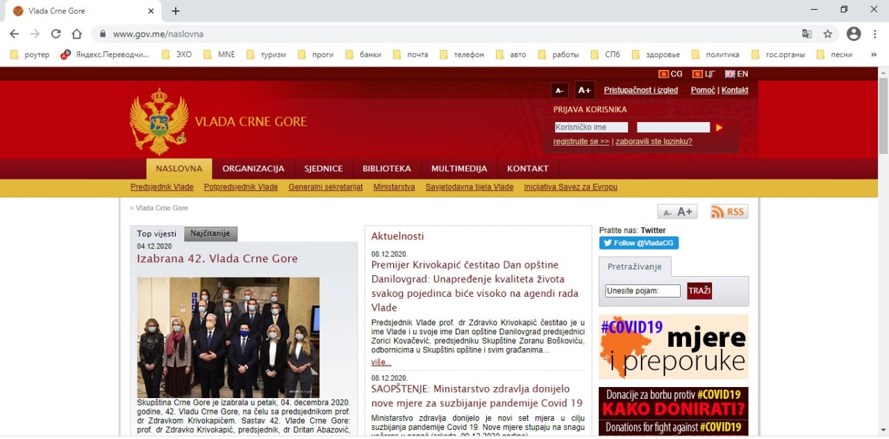889x439 pixels.
Task: Open the туризм bookmarks folder
Action: (x=266, y=54)
